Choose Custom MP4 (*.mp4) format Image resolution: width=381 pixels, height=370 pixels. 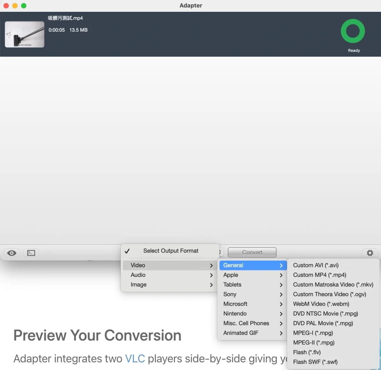point(319,275)
